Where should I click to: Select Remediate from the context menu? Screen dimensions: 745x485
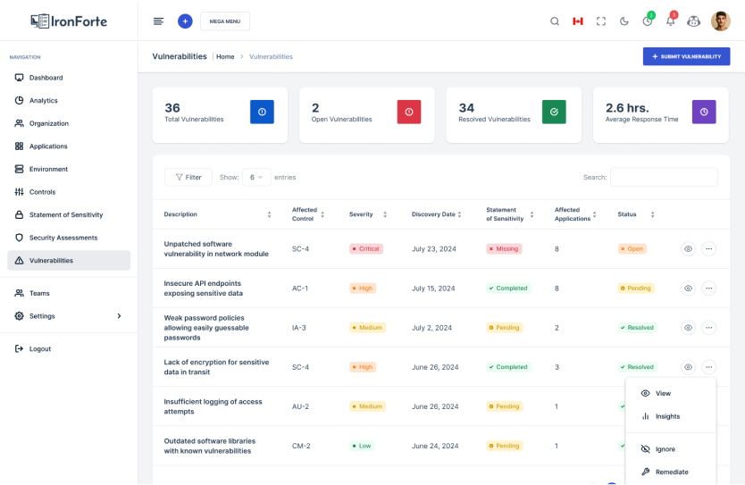click(x=671, y=472)
